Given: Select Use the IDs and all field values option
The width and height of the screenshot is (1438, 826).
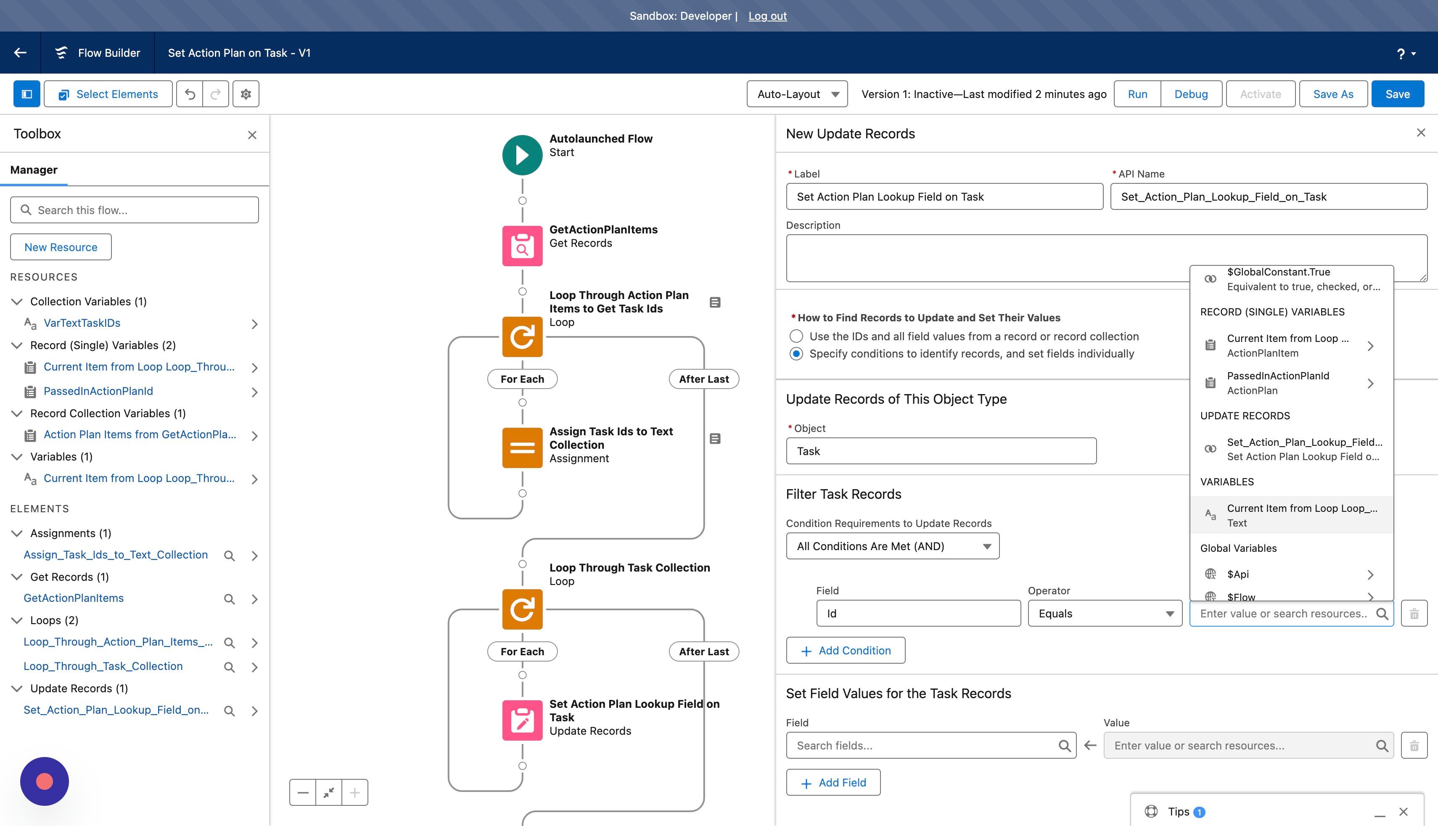Looking at the screenshot, I should 796,336.
